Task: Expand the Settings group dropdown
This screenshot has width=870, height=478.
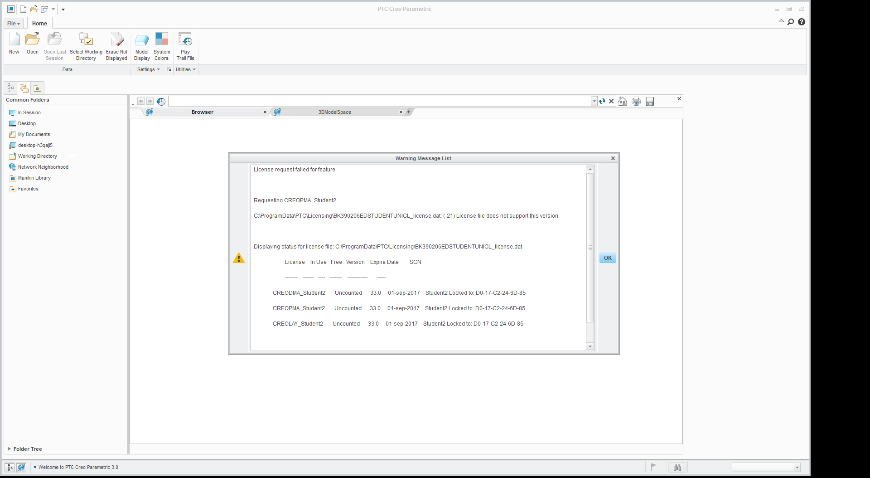Action: click(x=149, y=69)
